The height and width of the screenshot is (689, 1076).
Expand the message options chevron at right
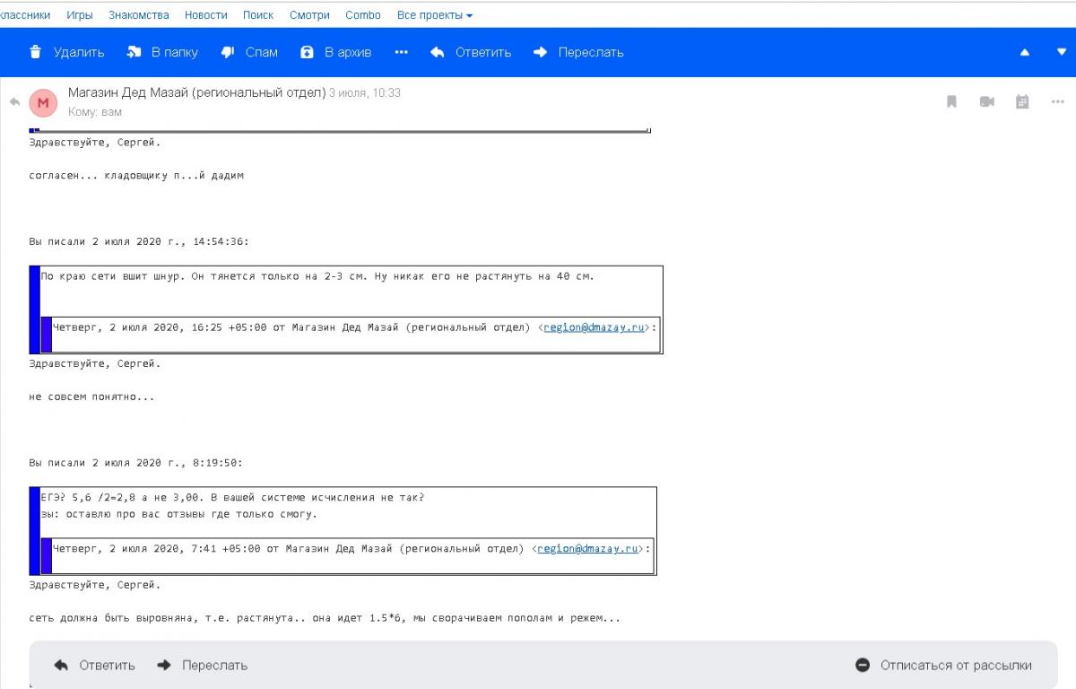pos(1057,102)
